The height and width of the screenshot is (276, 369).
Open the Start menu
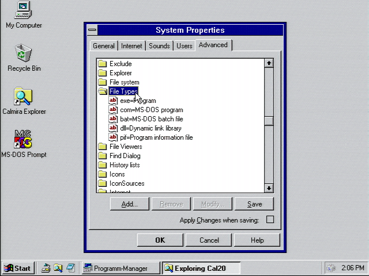click(x=18, y=268)
